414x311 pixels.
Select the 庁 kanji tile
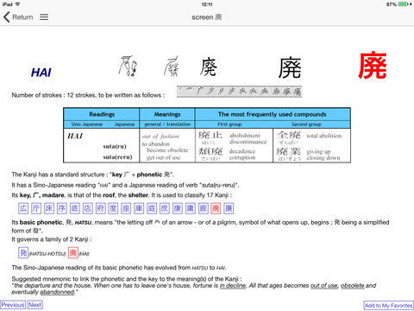coord(36,208)
